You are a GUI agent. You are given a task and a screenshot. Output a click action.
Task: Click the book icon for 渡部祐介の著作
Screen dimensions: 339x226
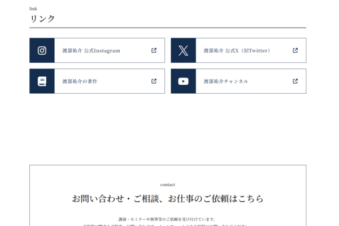tap(42, 81)
